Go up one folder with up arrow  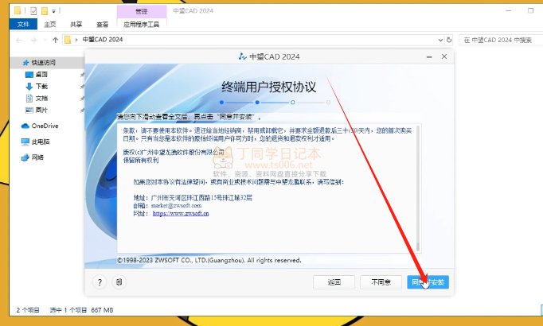point(55,40)
